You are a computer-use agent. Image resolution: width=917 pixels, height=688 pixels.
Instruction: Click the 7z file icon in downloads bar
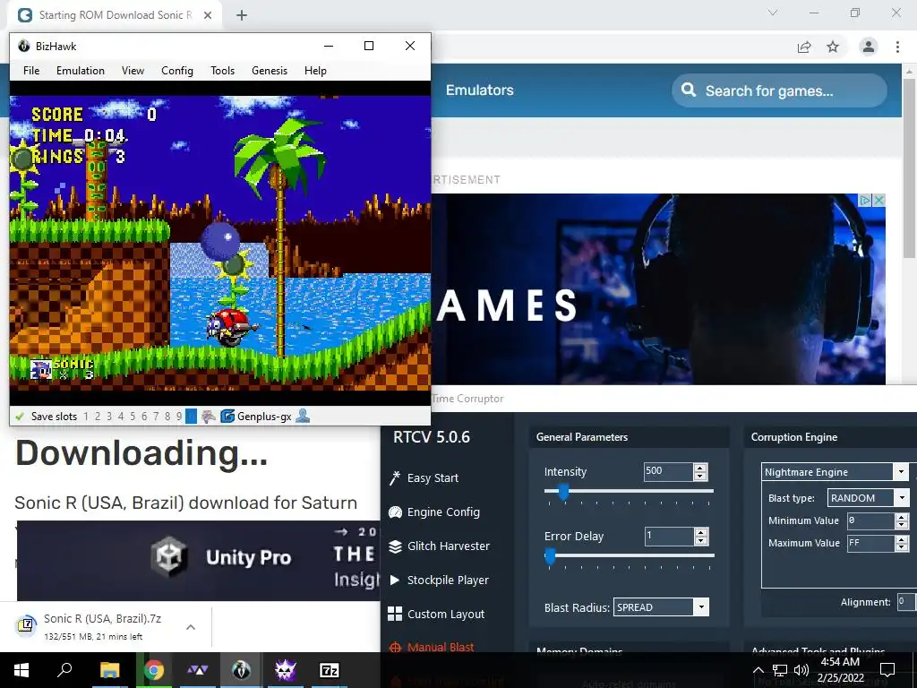(x=26, y=625)
